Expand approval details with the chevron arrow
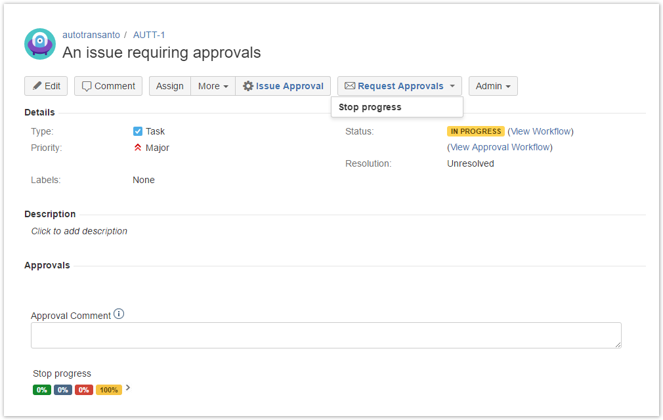This screenshot has height=420, width=663. (128, 388)
